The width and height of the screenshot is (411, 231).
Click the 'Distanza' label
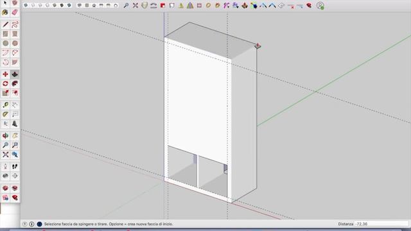click(345, 224)
